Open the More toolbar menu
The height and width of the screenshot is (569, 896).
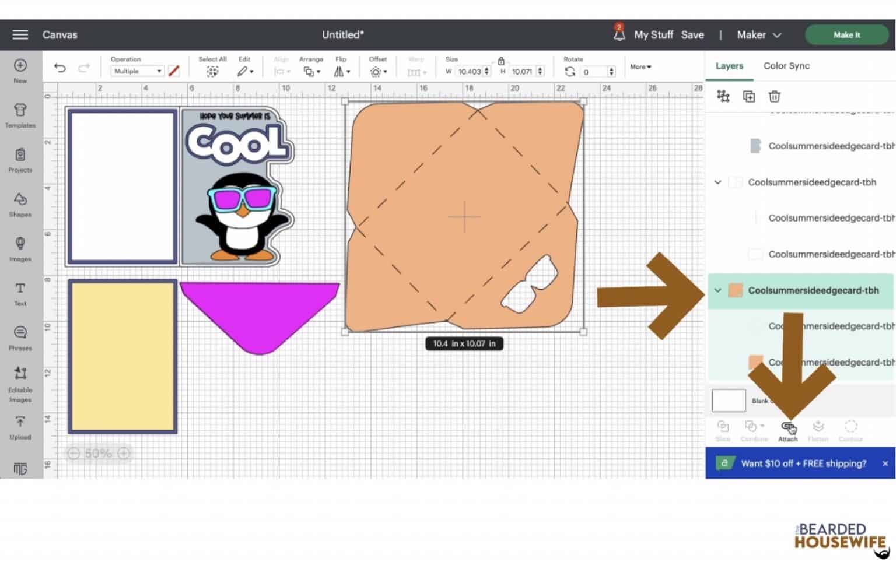640,67
